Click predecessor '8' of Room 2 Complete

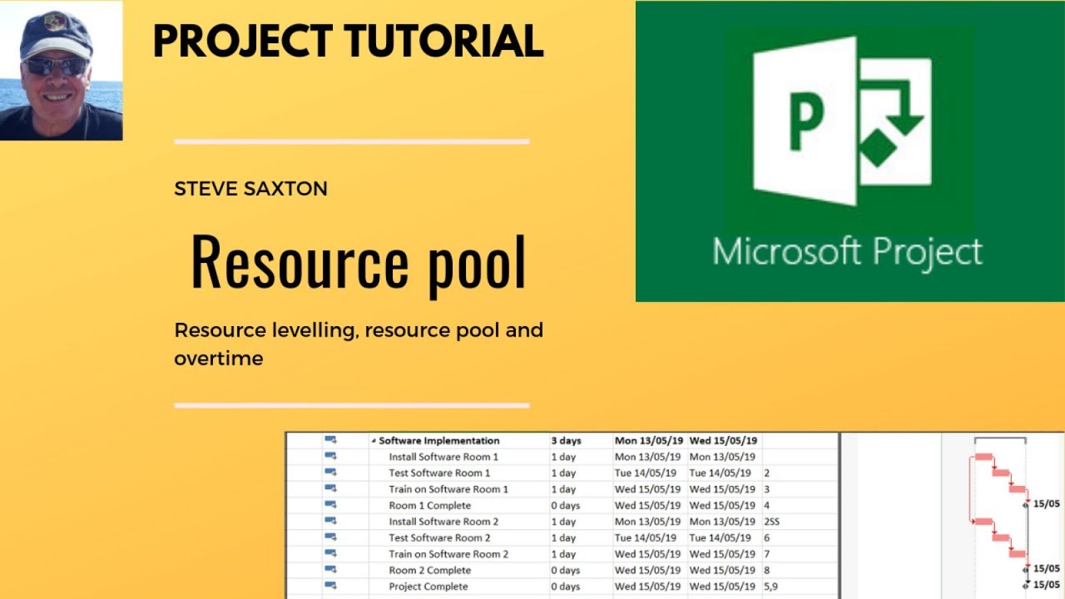766,570
